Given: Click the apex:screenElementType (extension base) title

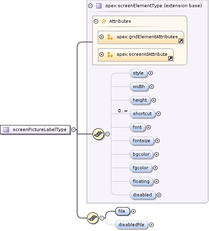Looking at the screenshot, I should coord(154,6).
